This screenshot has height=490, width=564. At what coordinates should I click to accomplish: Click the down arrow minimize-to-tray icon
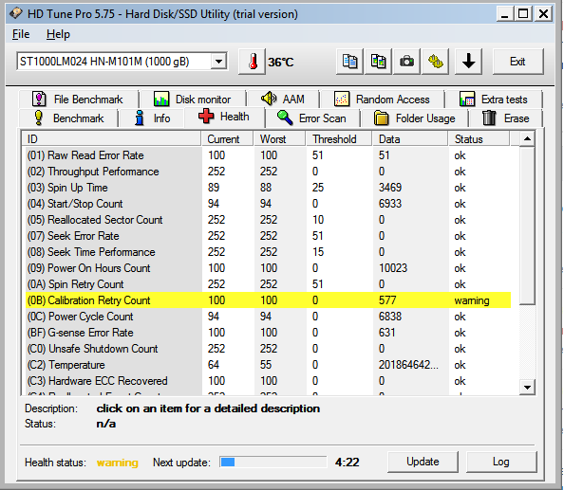468,62
